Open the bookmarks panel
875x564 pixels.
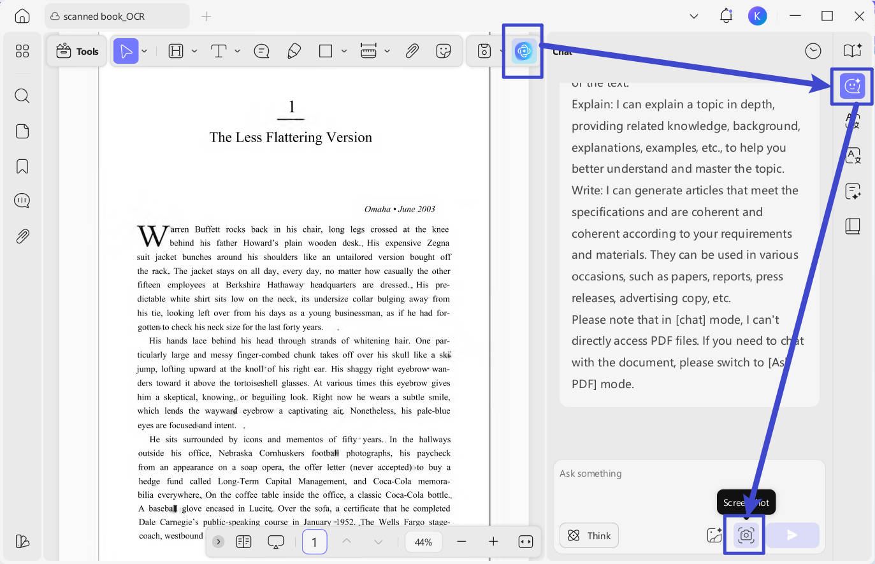click(22, 166)
